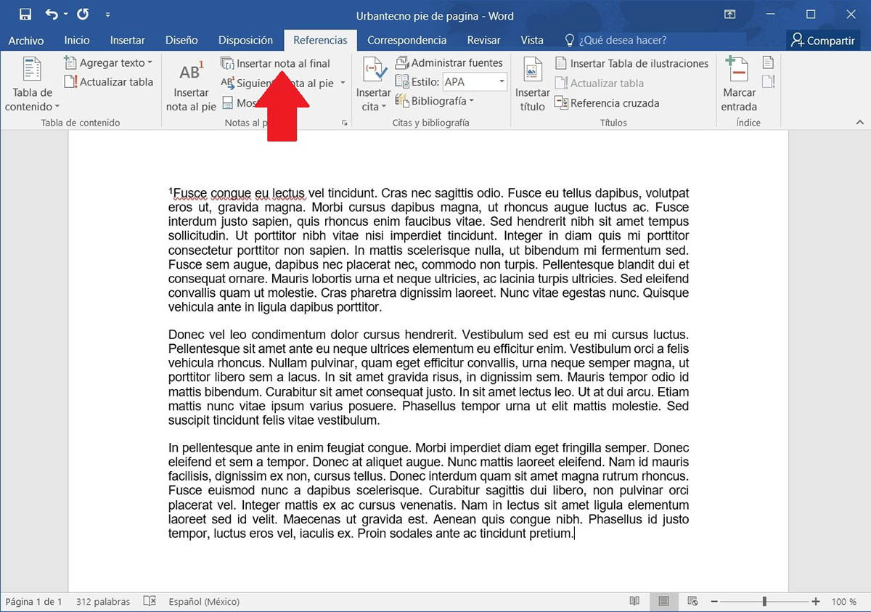
Task: Open the Archivo menu
Action: pos(26,40)
